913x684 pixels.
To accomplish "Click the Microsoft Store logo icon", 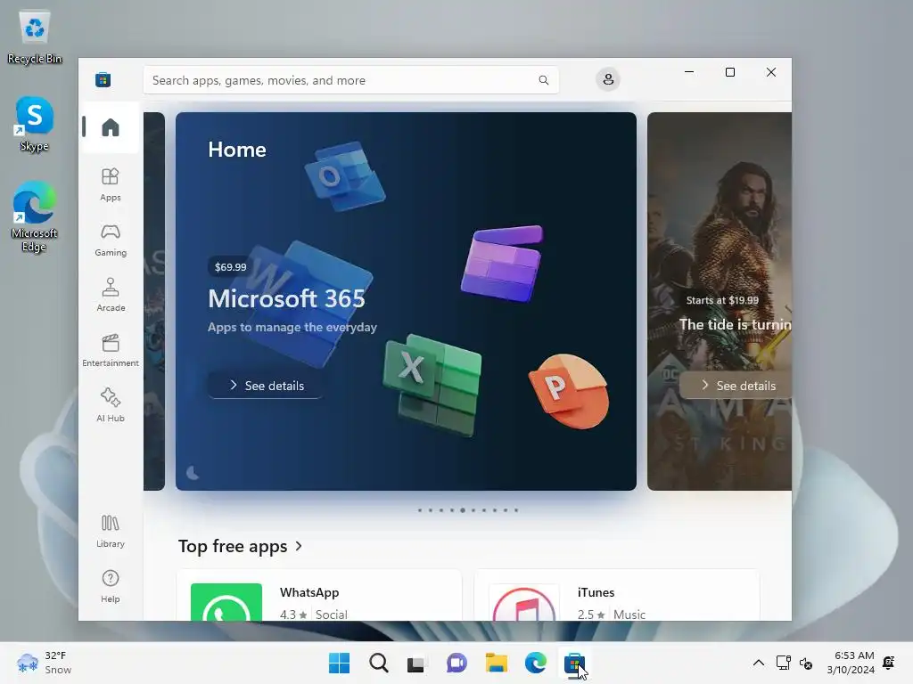I will coord(103,79).
